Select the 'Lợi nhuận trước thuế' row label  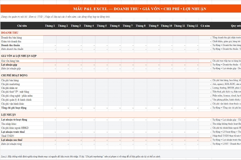13,132
